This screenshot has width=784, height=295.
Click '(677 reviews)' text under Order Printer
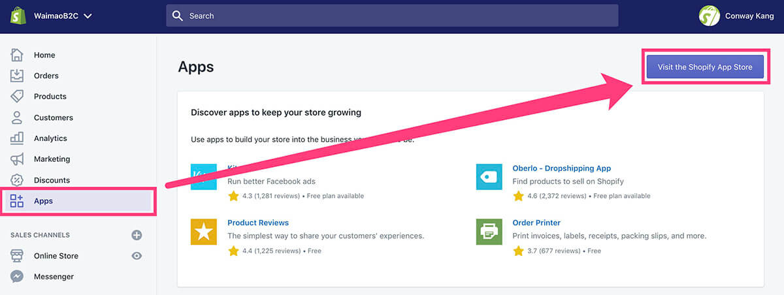click(x=561, y=251)
